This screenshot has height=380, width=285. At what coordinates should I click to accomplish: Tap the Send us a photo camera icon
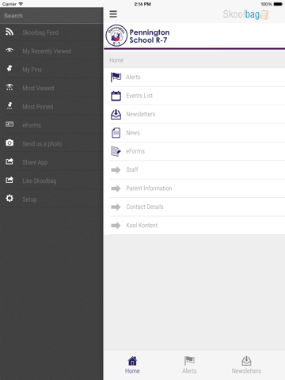click(x=9, y=142)
